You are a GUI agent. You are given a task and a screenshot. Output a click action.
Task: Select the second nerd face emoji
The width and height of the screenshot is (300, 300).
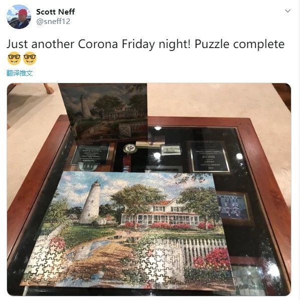[x=30, y=59]
